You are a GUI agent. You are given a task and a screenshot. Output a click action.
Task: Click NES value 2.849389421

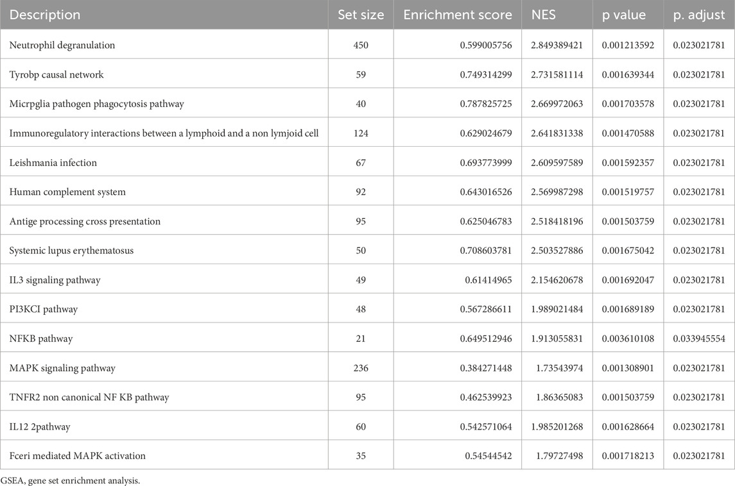557,46
